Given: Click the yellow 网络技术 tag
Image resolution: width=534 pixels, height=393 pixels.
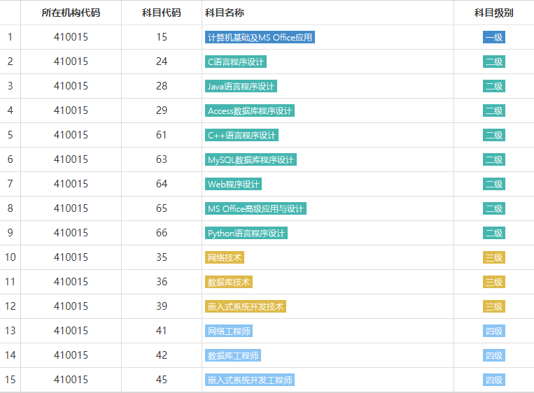Looking at the screenshot, I should (225, 257).
